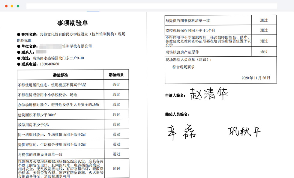Screen dimensions: 294x178
Task: Click the 勘验结果 column header
Action: pos(116,75)
